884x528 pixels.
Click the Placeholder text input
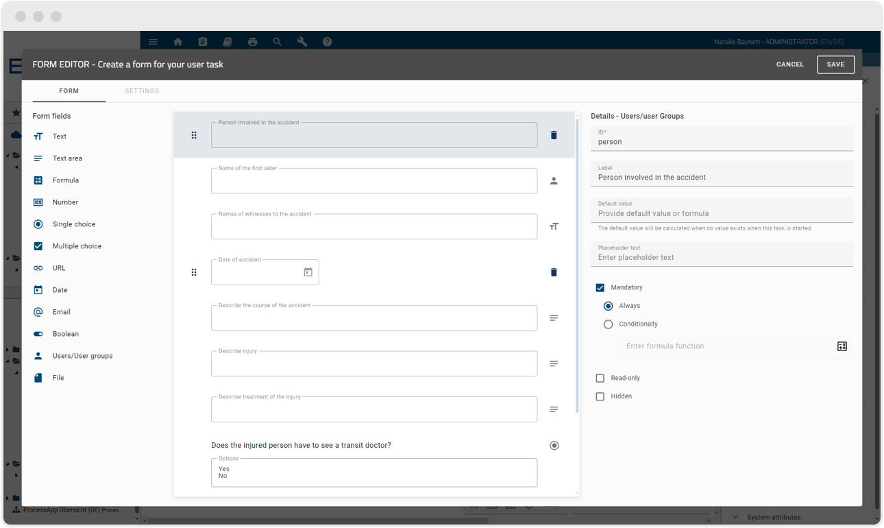pos(722,254)
